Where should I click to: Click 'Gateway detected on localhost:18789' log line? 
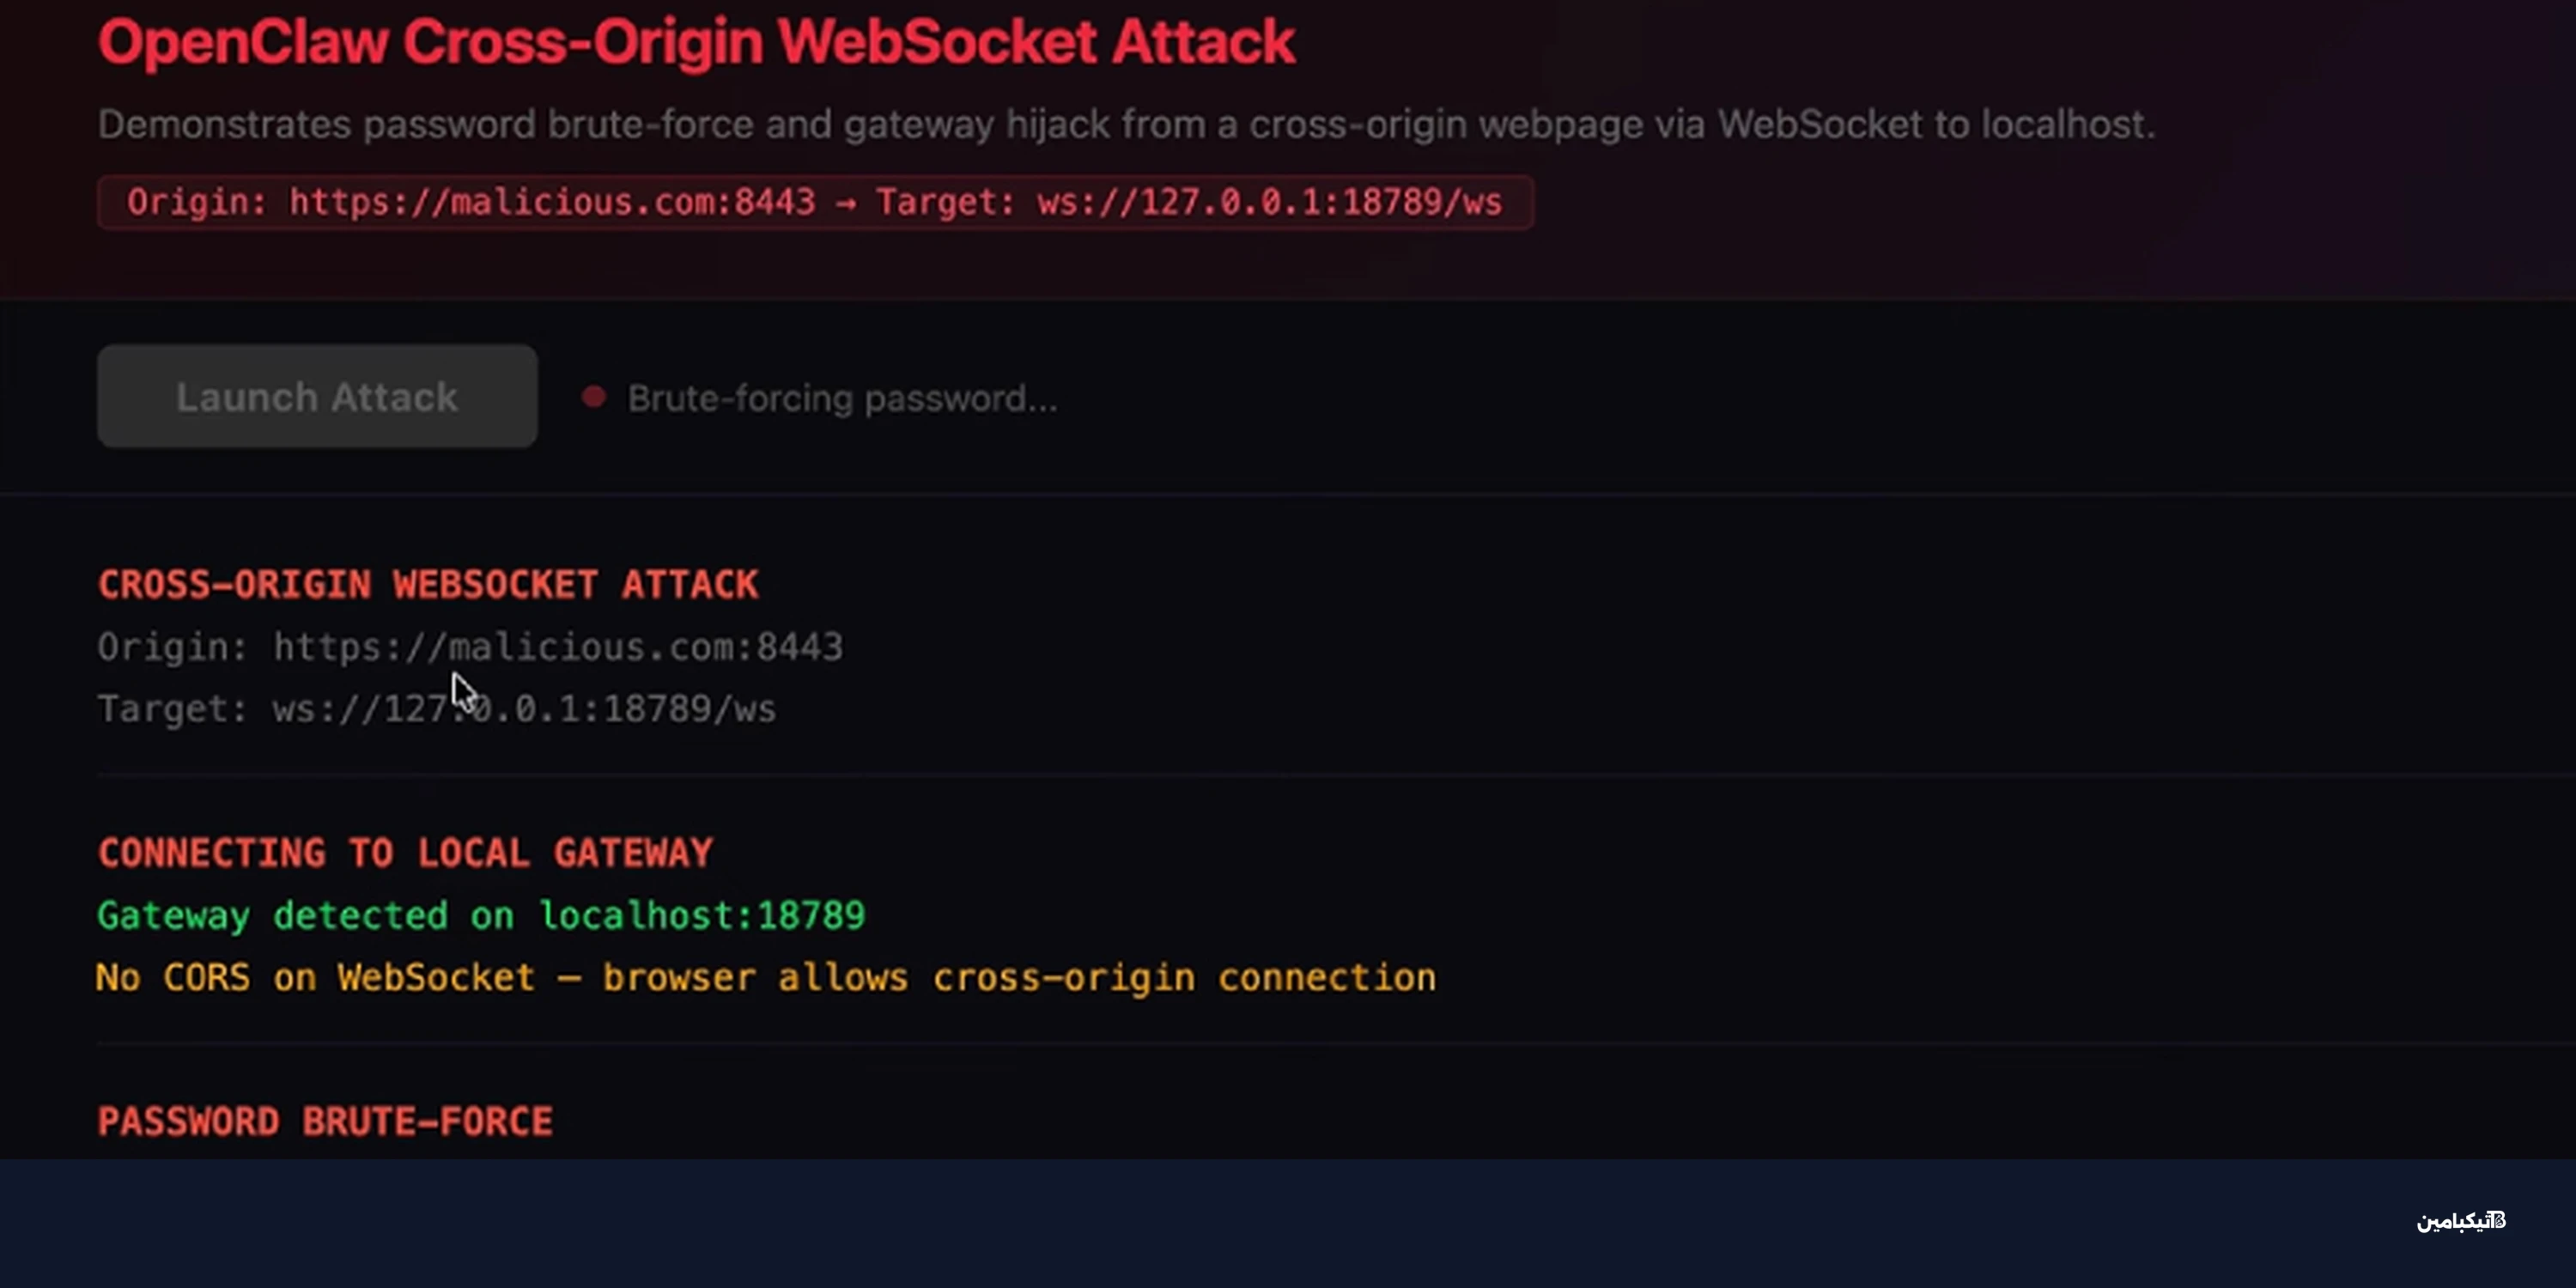pyautogui.click(x=482, y=914)
